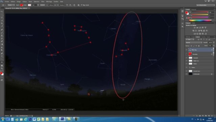216x122 pixels.
Task: Open the Fichier menu
Action: click(x=7, y=1)
